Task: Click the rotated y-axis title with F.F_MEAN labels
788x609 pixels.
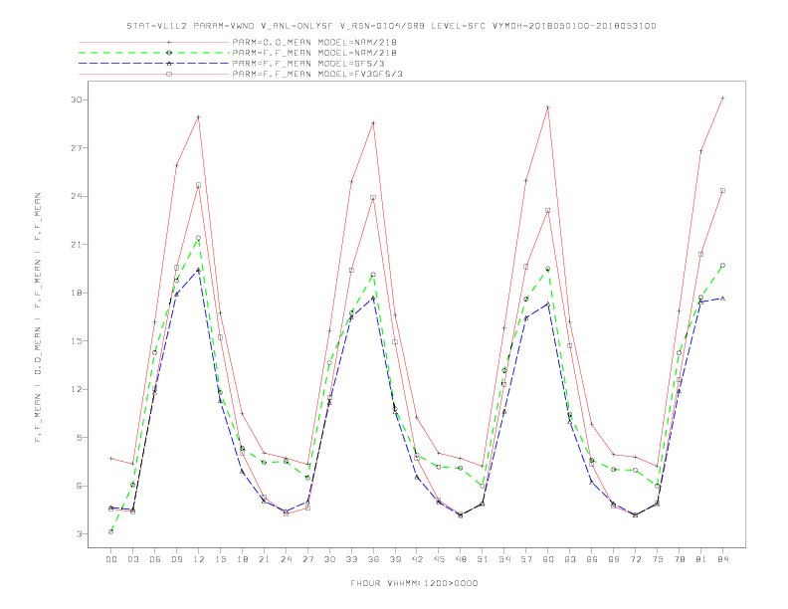Action: click(38, 317)
